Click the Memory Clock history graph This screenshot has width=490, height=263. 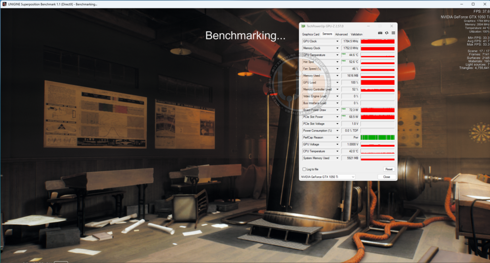378,48
